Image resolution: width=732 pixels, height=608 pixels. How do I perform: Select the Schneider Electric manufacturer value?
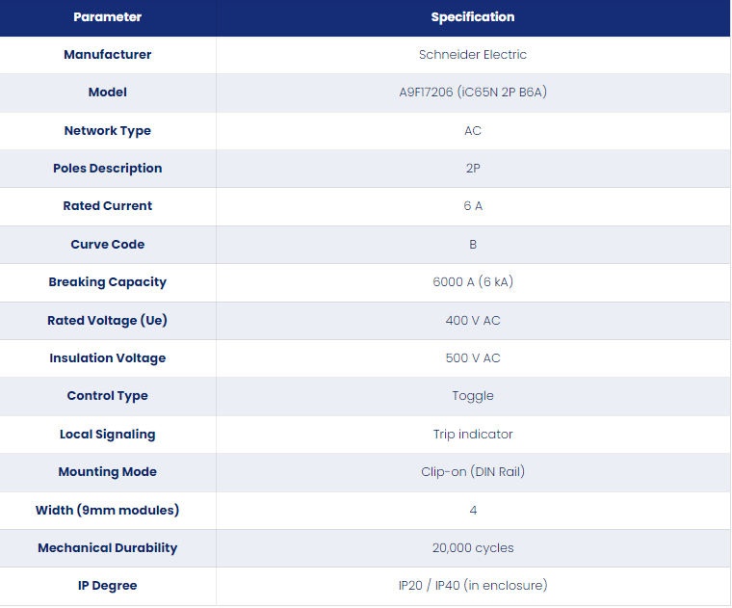click(473, 55)
